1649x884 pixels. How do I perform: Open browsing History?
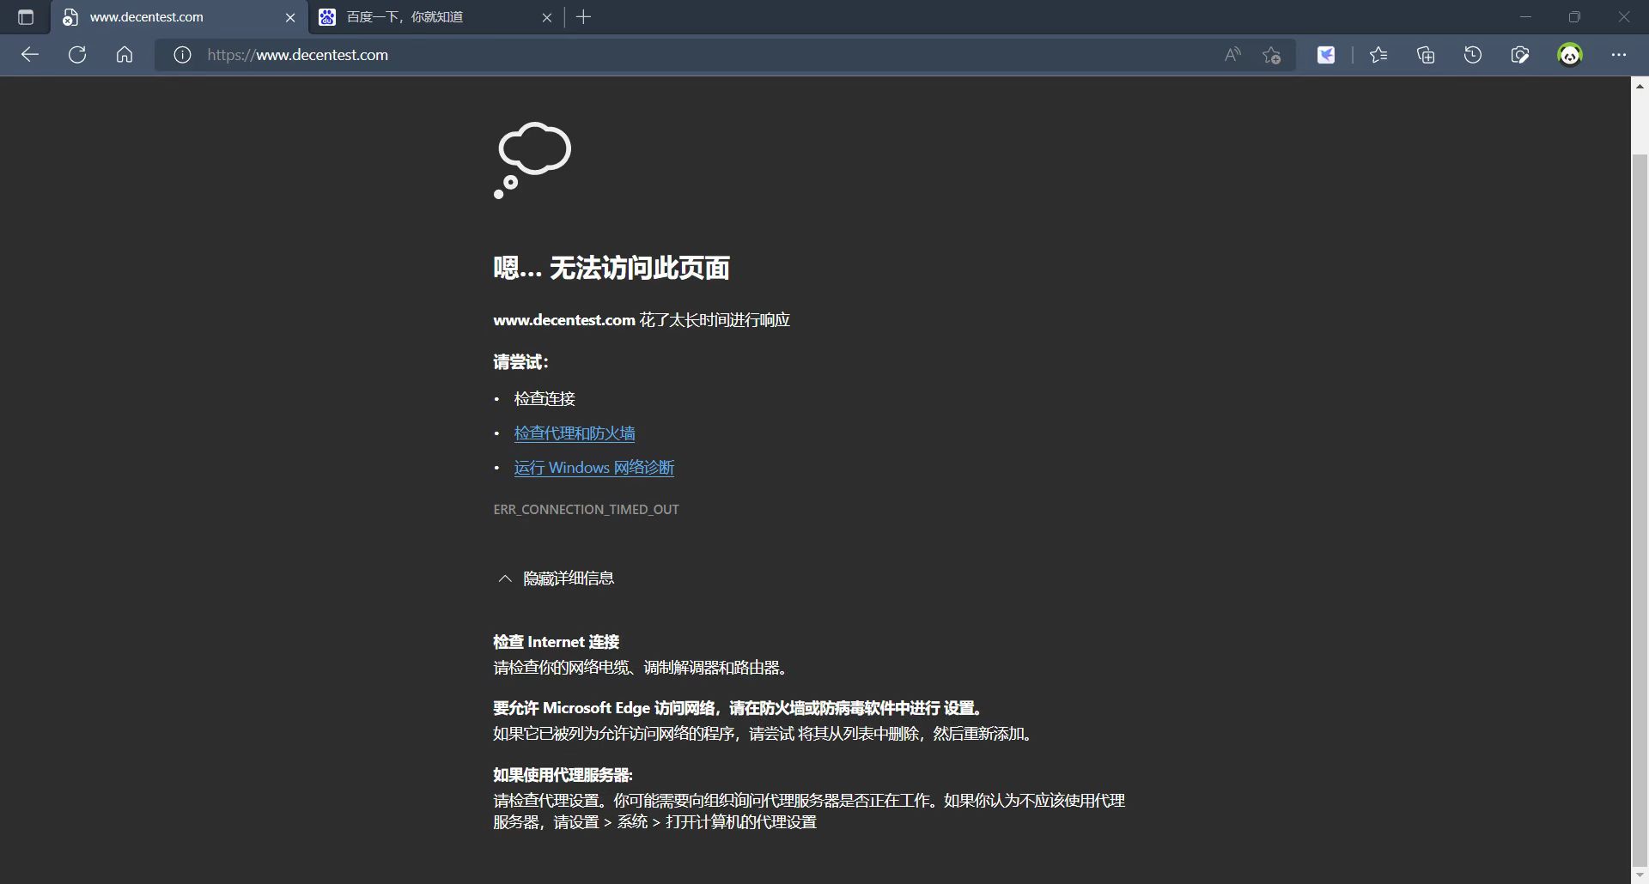coord(1472,54)
